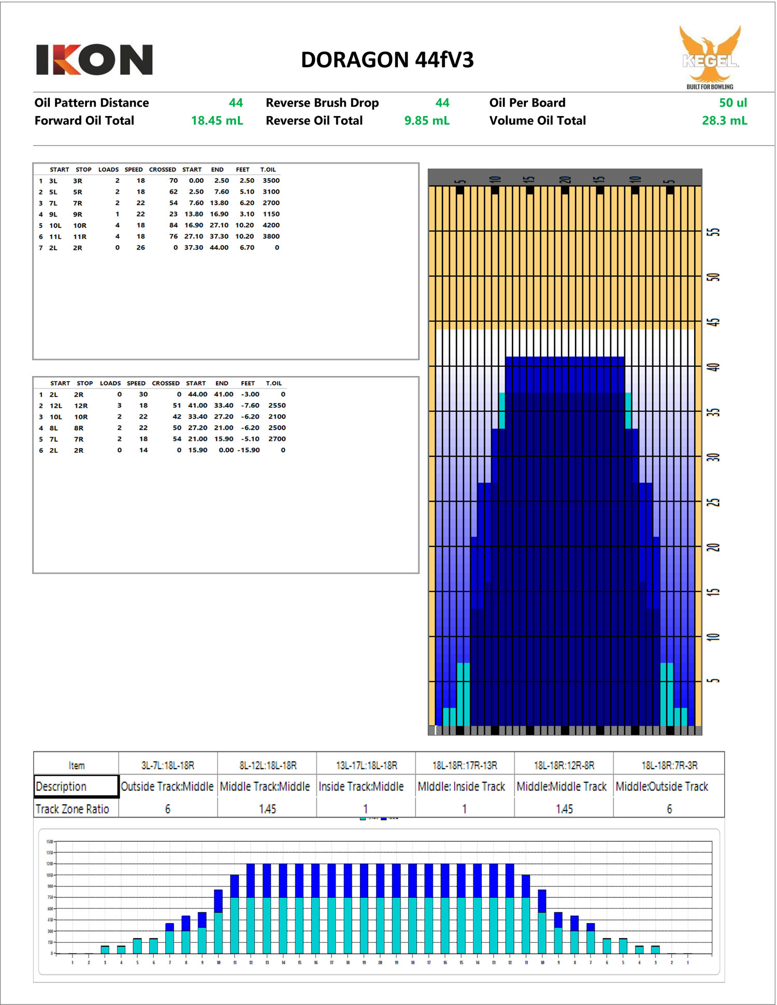Click the 3L start cell
The height and width of the screenshot is (1005, 777).
53,181
